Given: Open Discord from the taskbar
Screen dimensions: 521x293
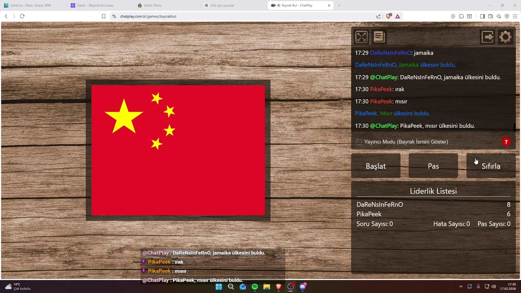Looking at the screenshot, I should (x=302, y=286).
